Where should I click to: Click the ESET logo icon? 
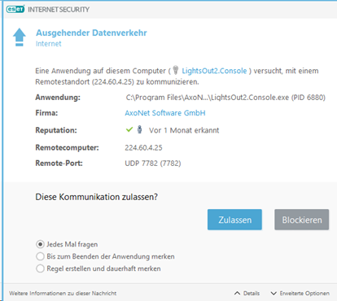tap(15, 9)
